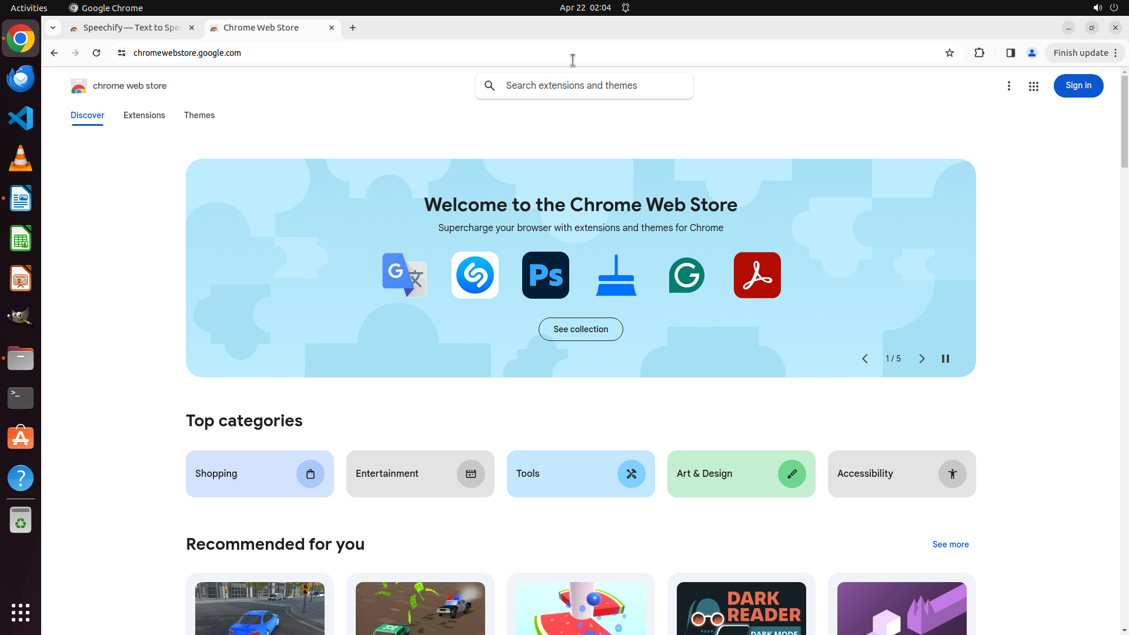Viewport: 1129px width, 635px height.
Task: Open the Extensions puzzle icon in toolbar
Action: (979, 53)
